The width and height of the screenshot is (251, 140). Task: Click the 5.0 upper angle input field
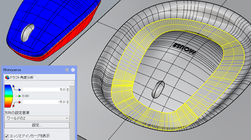(x=44, y=89)
